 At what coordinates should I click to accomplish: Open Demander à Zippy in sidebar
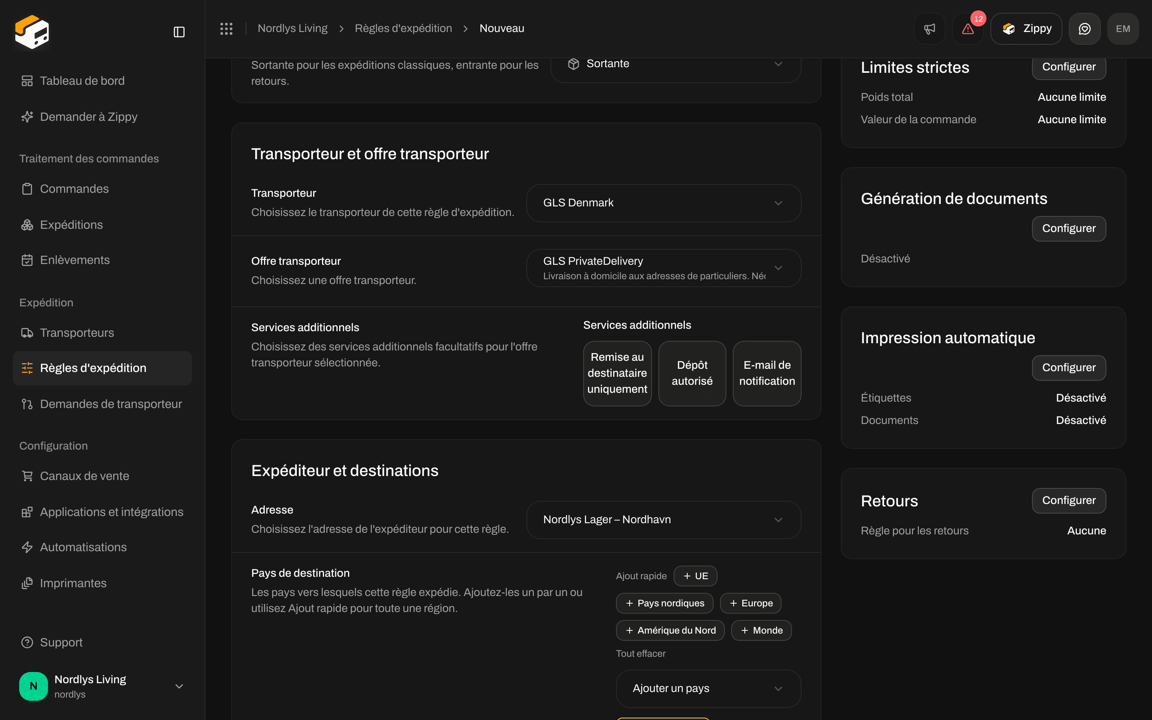tap(102, 117)
